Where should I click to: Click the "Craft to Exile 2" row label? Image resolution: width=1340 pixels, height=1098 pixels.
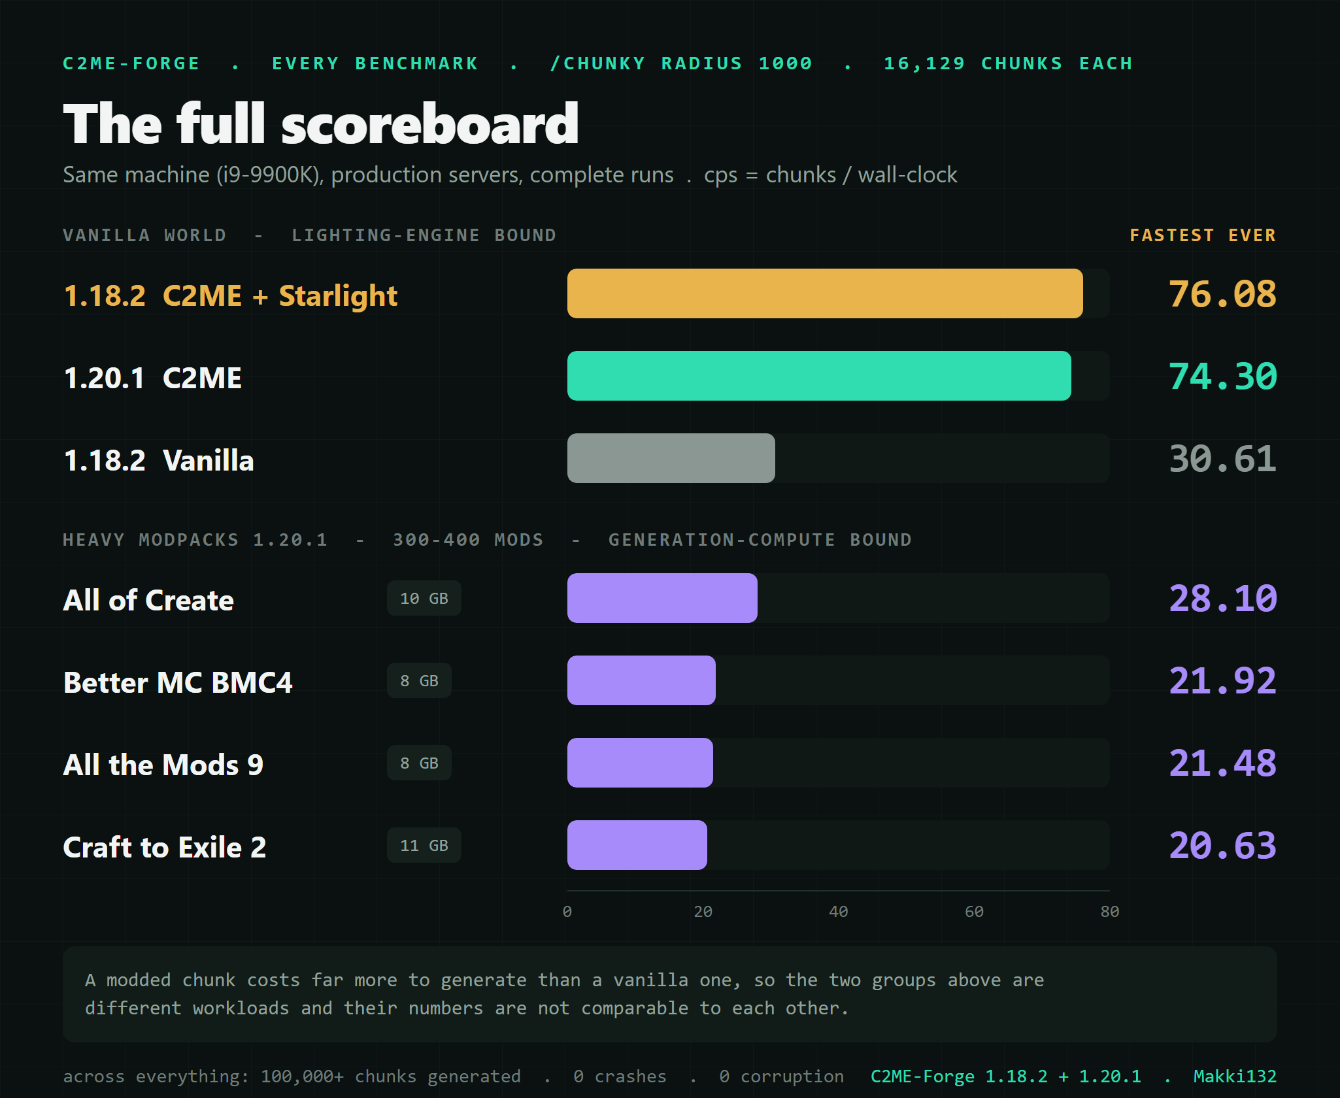tap(165, 847)
